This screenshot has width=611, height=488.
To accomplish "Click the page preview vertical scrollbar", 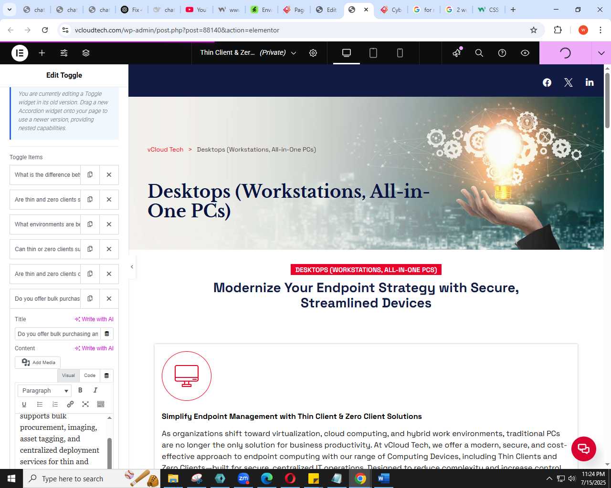I will (x=607, y=100).
